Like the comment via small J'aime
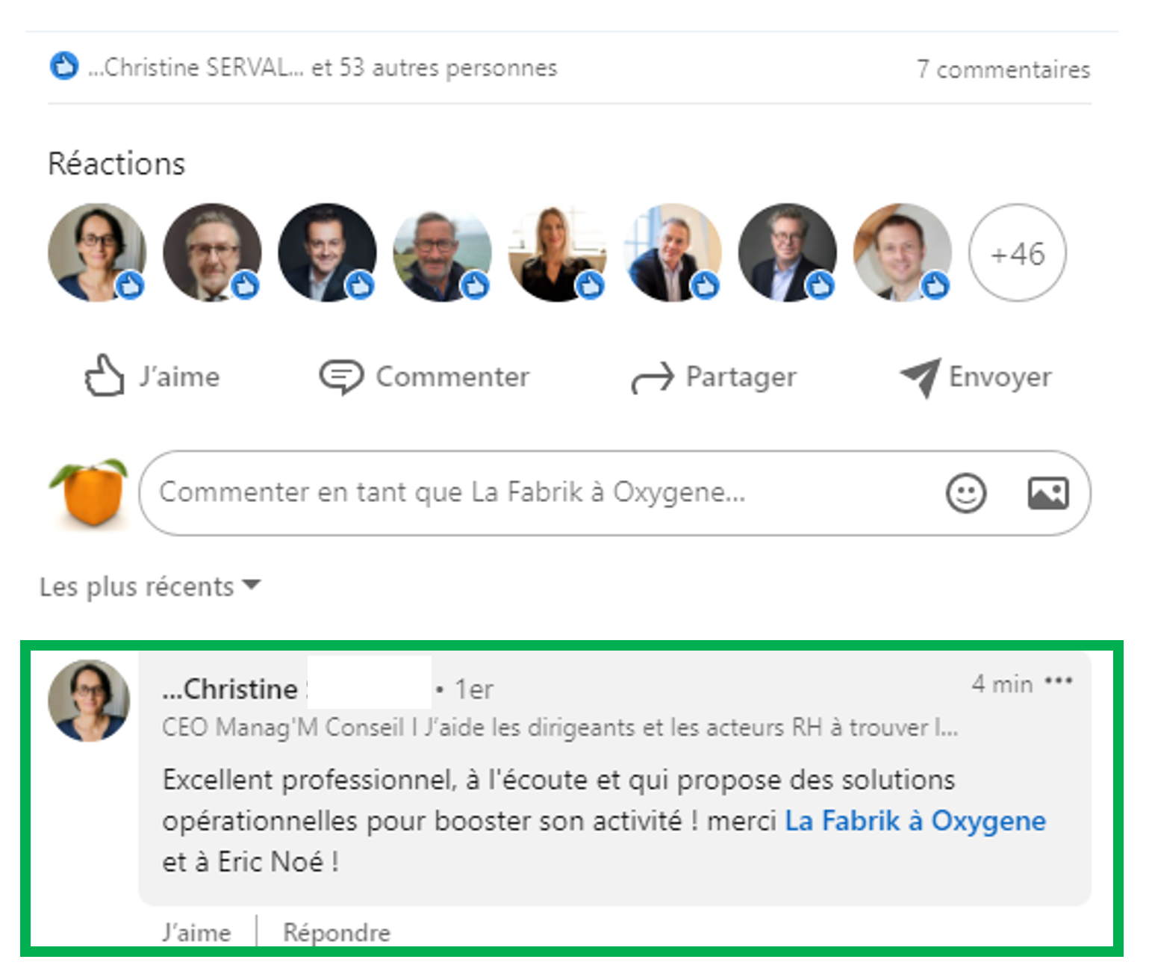The width and height of the screenshot is (1152, 974). [x=196, y=932]
